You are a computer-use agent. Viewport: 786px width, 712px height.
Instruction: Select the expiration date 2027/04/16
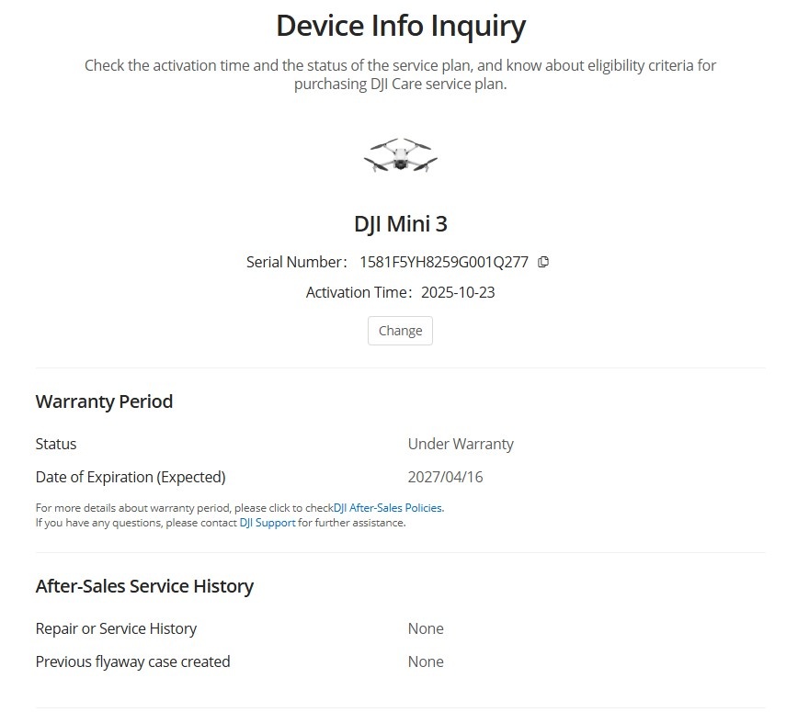coord(446,477)
